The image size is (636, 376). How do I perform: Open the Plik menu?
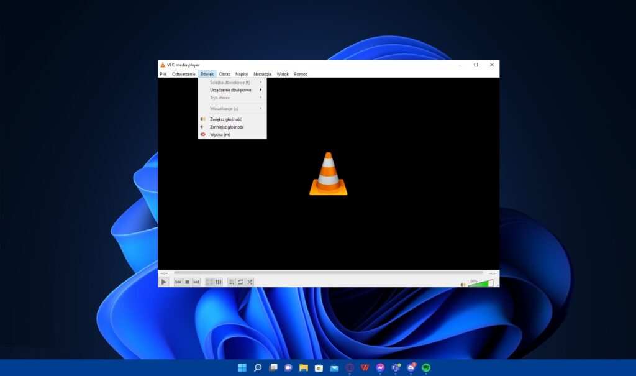(163, 74)
